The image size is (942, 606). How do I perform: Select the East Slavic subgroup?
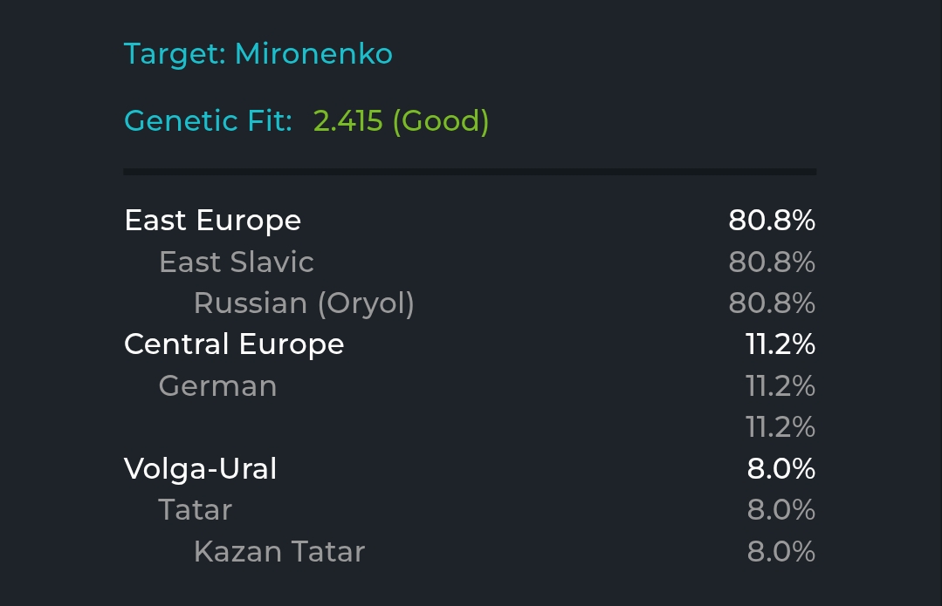[x=236, y=262]
